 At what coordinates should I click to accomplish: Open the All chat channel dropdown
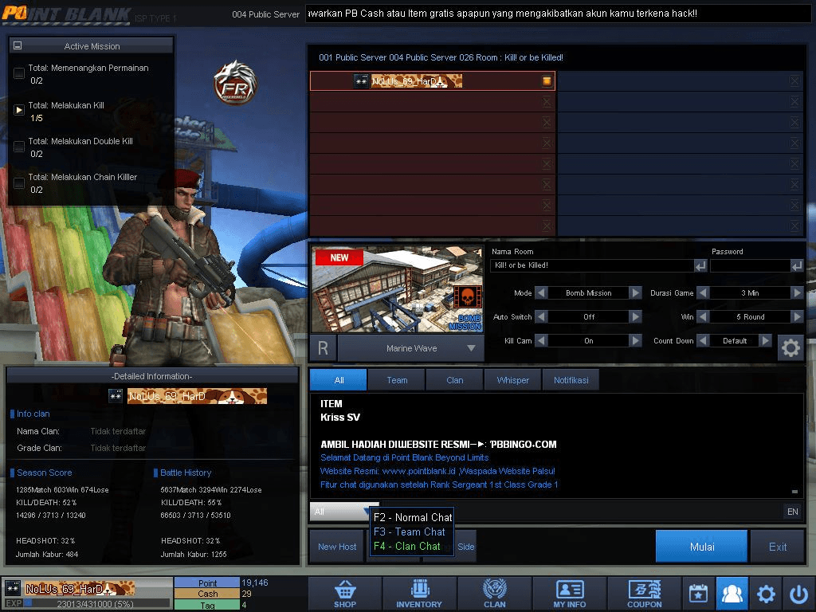[x=344, y=512]
